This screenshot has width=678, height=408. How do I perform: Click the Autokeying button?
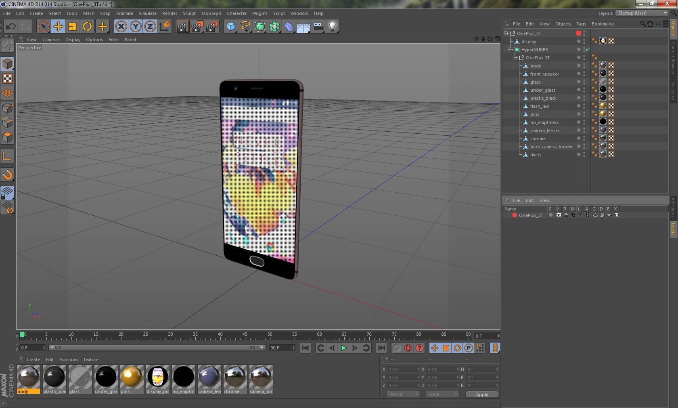pos(408,348)
